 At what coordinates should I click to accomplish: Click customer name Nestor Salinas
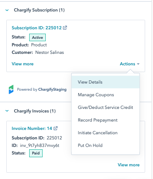click(x=50, y=52)
